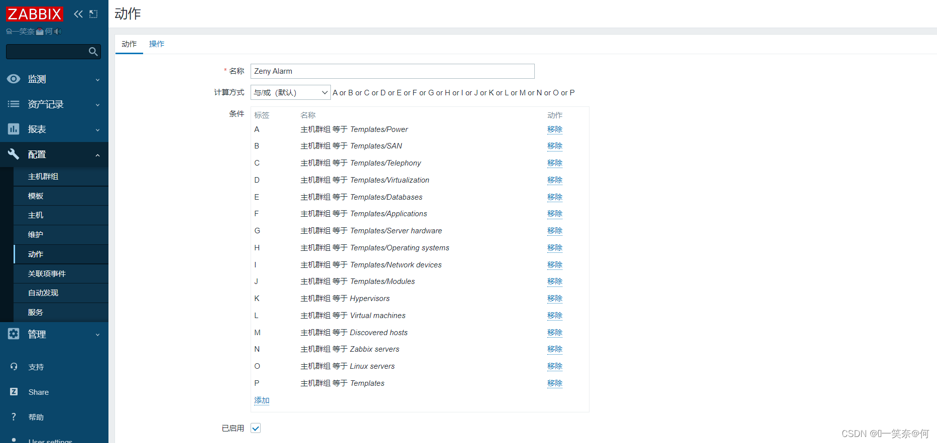This screenshot has width=937, height=443.
Task: Click 添加 to add a condition
Action: tap(262, 400)
